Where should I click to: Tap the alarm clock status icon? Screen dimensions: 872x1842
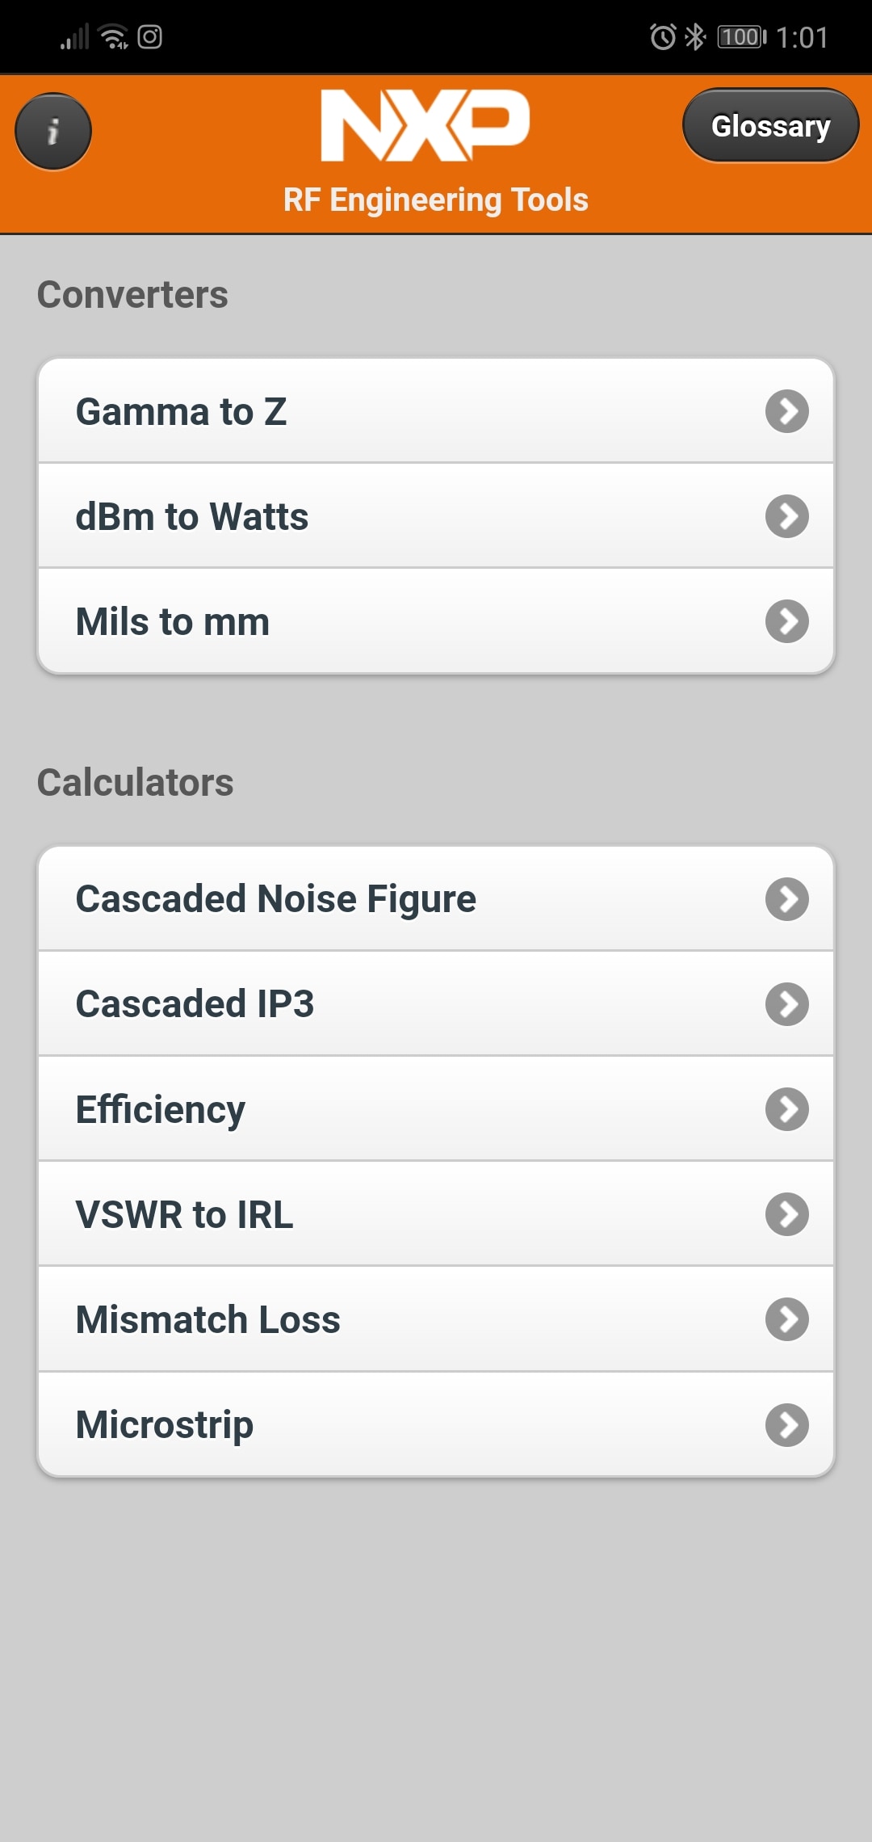[663, 37]
